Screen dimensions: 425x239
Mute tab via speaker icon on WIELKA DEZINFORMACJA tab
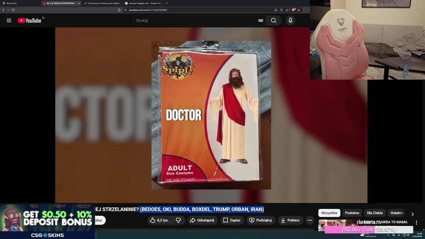48,3
